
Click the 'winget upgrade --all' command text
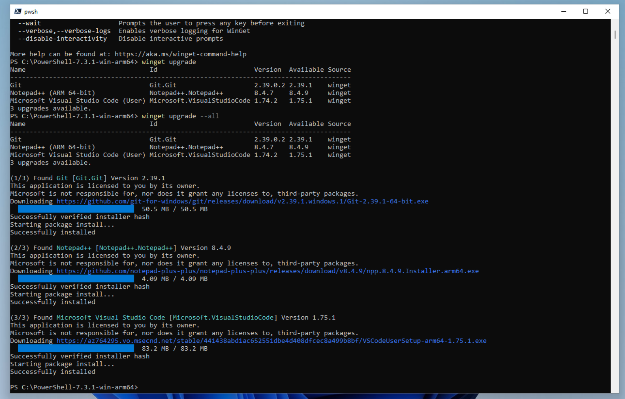[180, 116]
